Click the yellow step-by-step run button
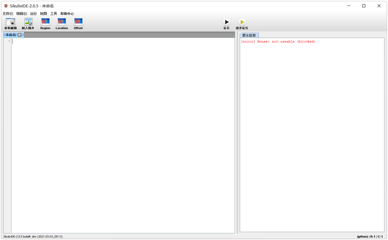Image resolution: width=388 pixels, height=240 pixels. point(242,22)
